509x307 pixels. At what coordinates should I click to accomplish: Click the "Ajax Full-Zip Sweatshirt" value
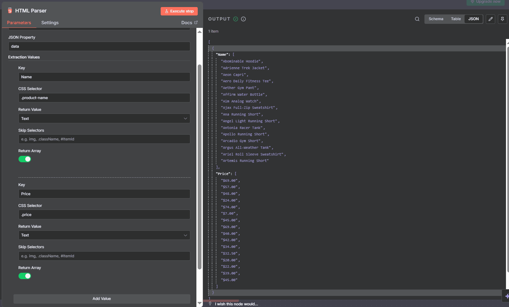pos(248,107)
